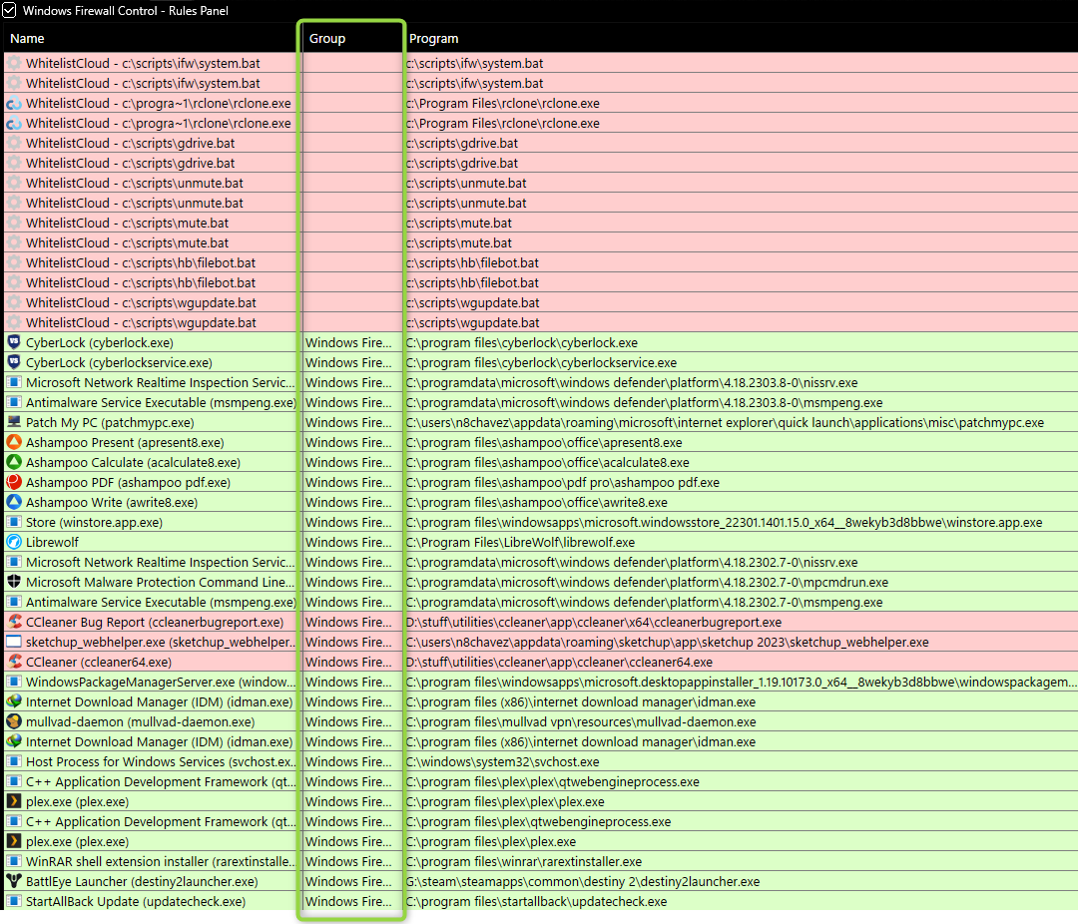1078x924 pixels.
Task: Select the StartAllBack Update (updatecheck.exe) name
Action: pyautogui.click(x=136, y=901)
